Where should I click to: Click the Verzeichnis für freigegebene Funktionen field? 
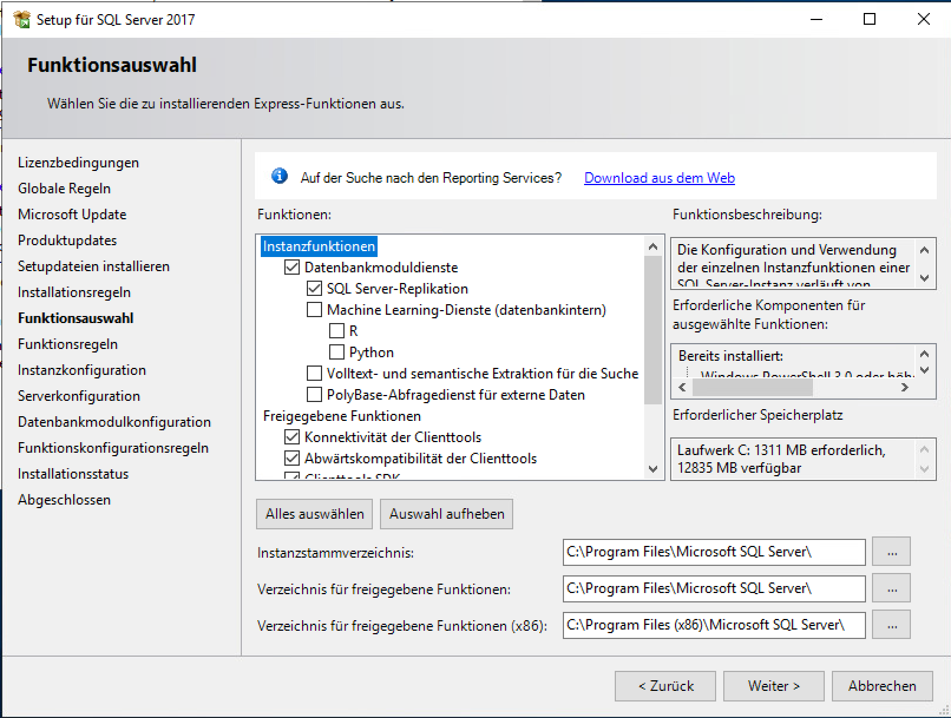tap(713, 588)
